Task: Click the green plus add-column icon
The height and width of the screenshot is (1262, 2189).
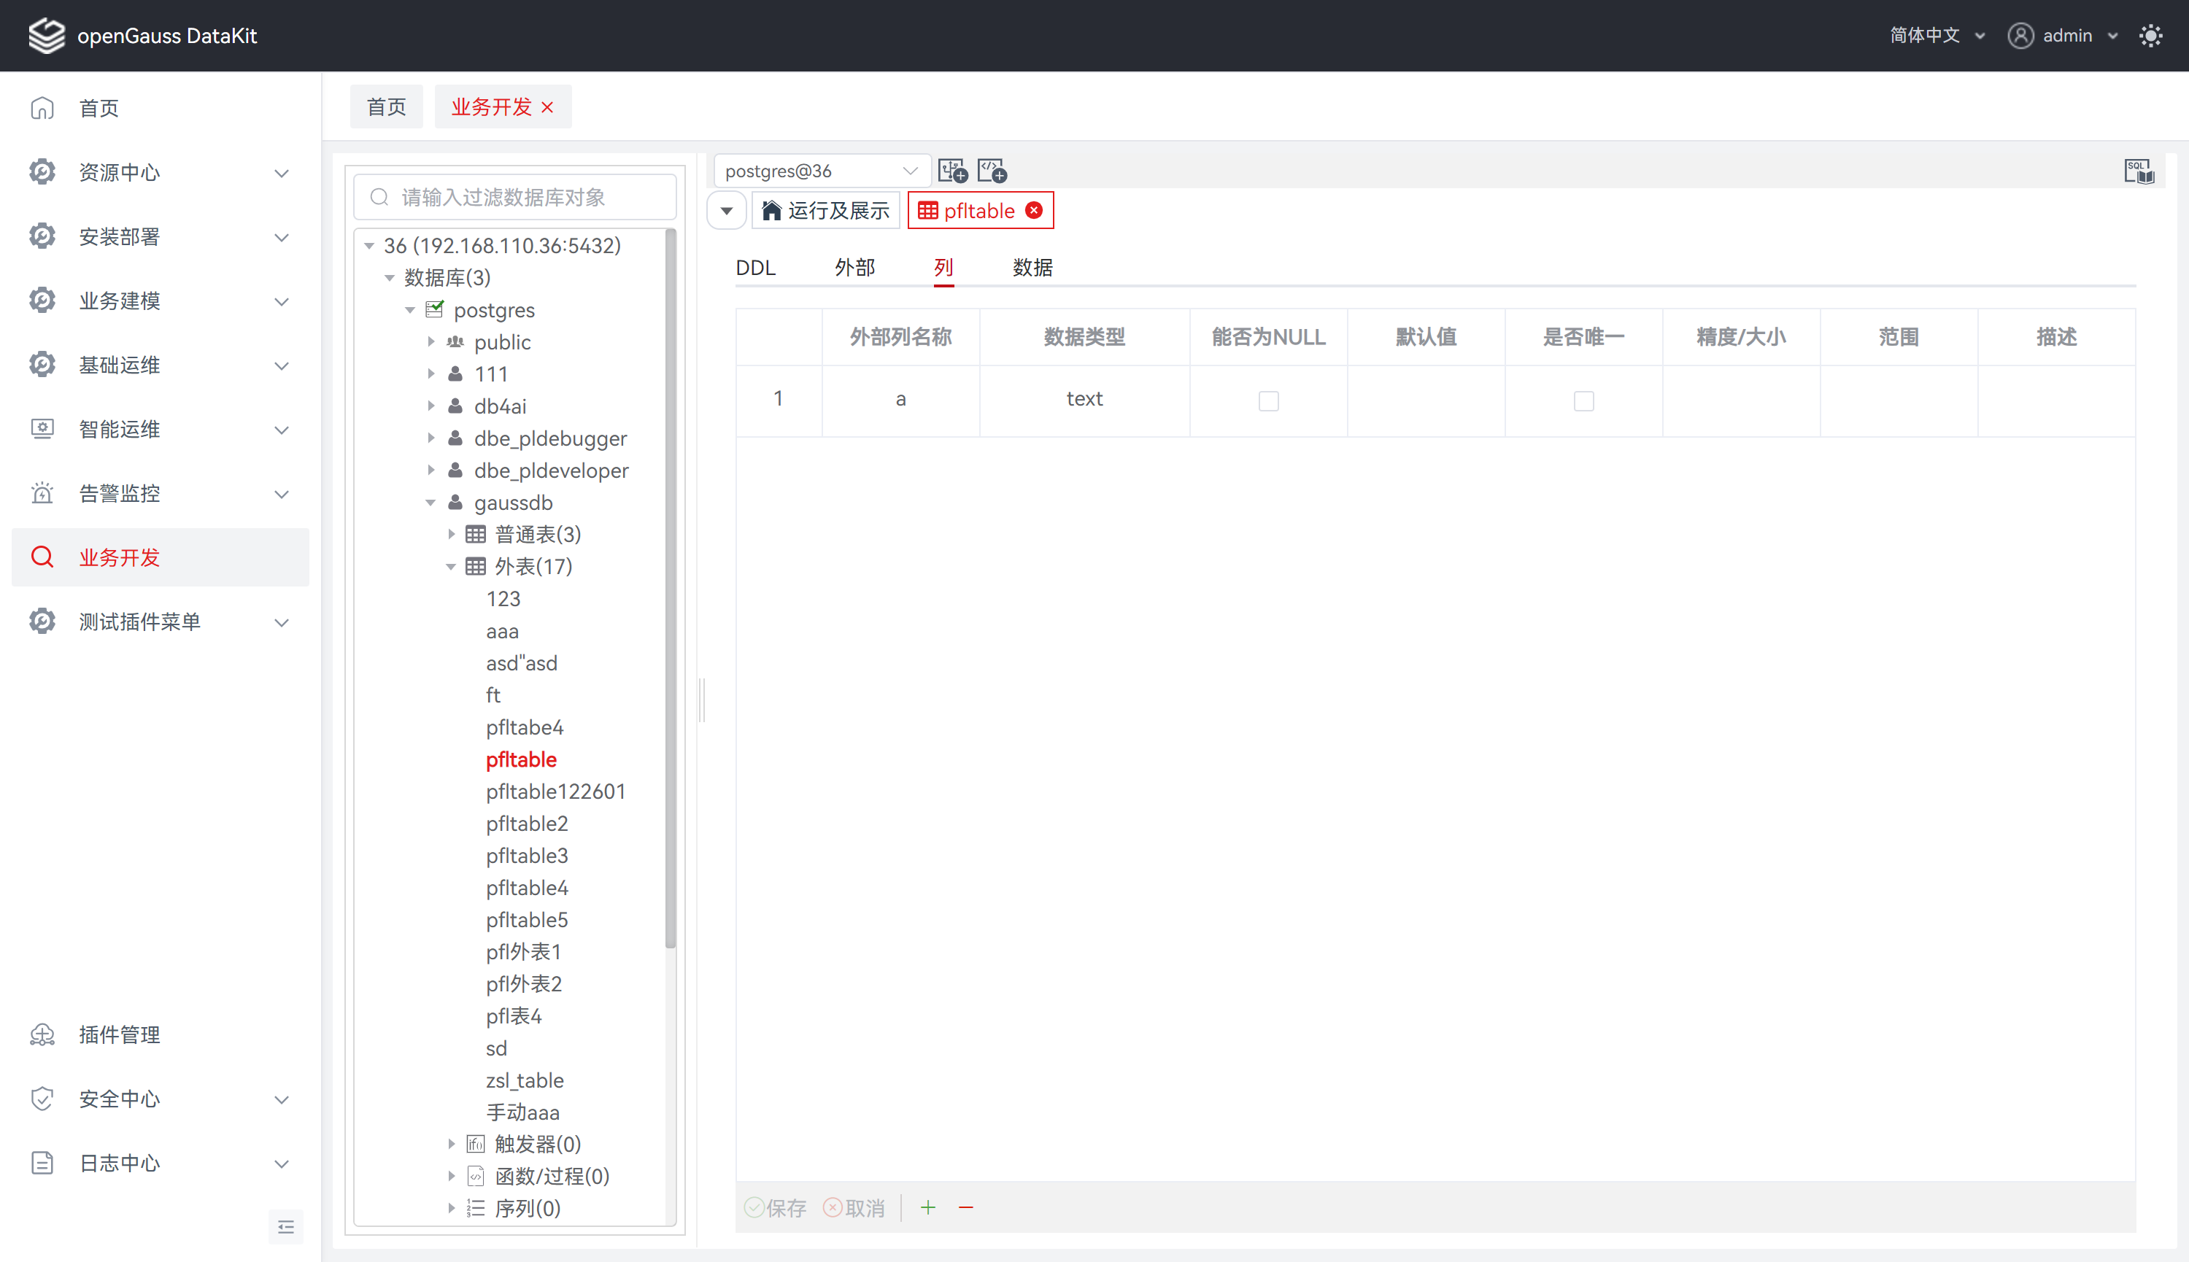Action: [927, 1207]
